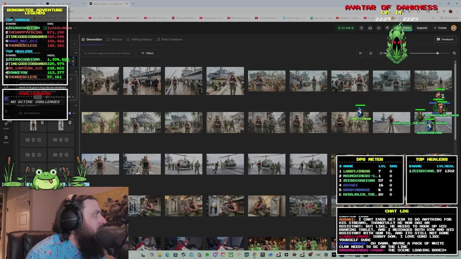
Task: Open Spotify from the taskbar
Action: tap(207, 255)
